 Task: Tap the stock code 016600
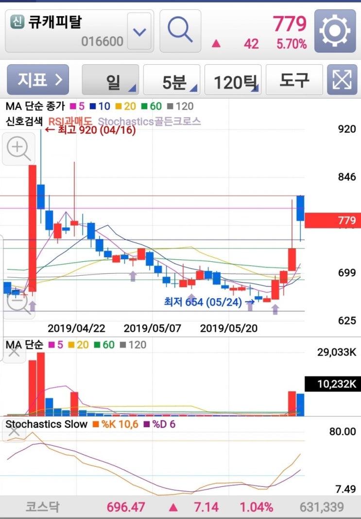[102, 41]
